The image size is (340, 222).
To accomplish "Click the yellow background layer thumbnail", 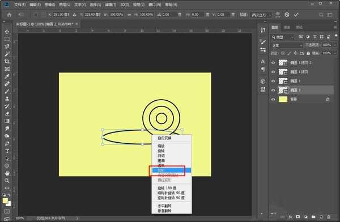I will pos(283,99).
